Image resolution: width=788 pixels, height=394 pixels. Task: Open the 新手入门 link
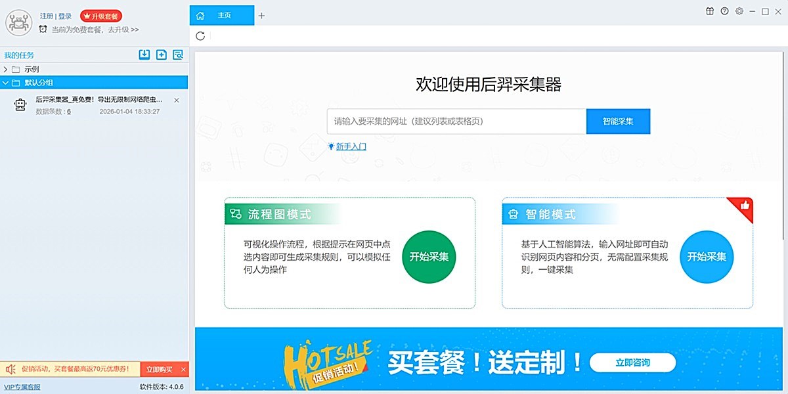(351, 147)
